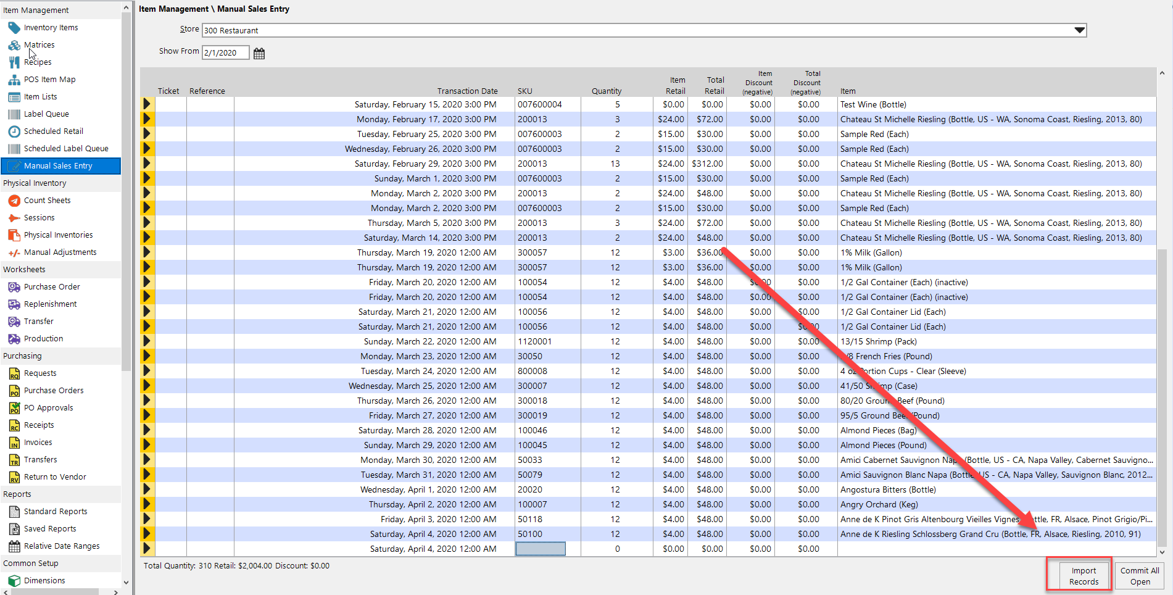This screenshot has width=1173, height=595.
Task: Open the Receipts icon
Action: 14,425
